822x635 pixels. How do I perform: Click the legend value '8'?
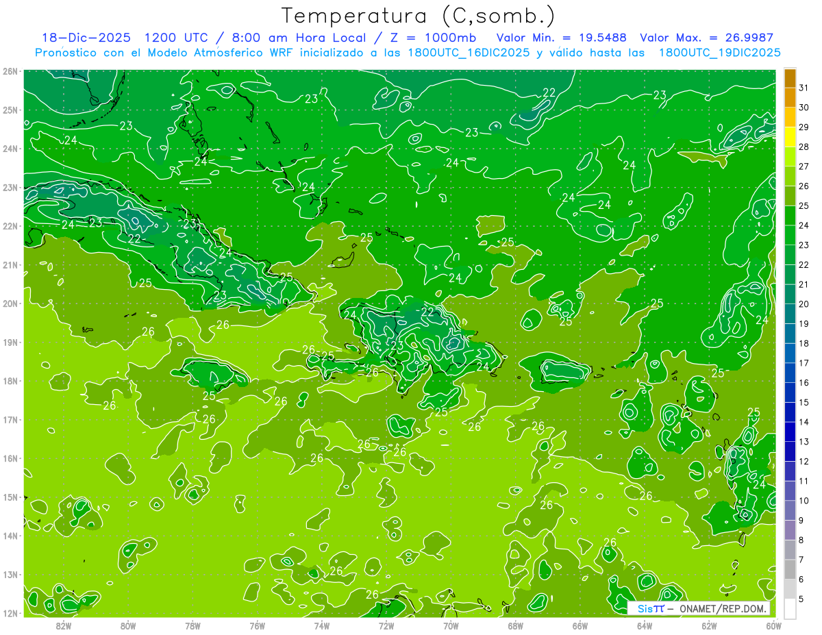click(x=802, y=540)
